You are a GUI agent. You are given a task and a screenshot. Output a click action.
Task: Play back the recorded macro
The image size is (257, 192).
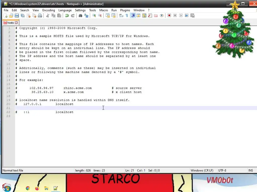[181, 15]
